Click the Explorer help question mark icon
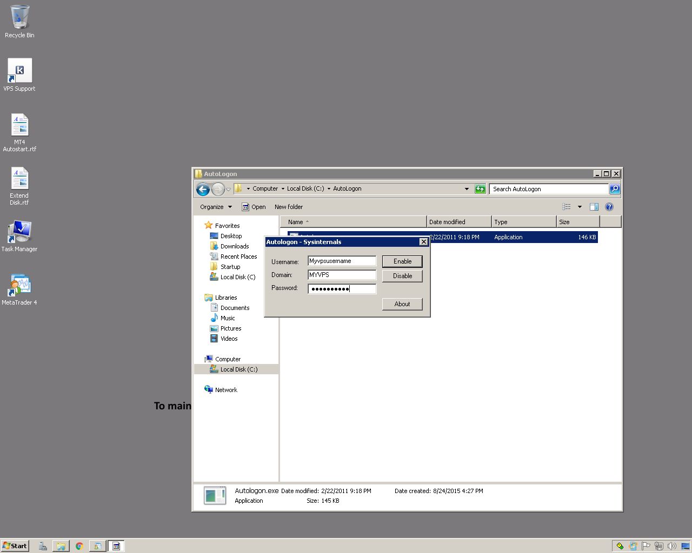This screenshot has height=553, width=692. (609, 207)
